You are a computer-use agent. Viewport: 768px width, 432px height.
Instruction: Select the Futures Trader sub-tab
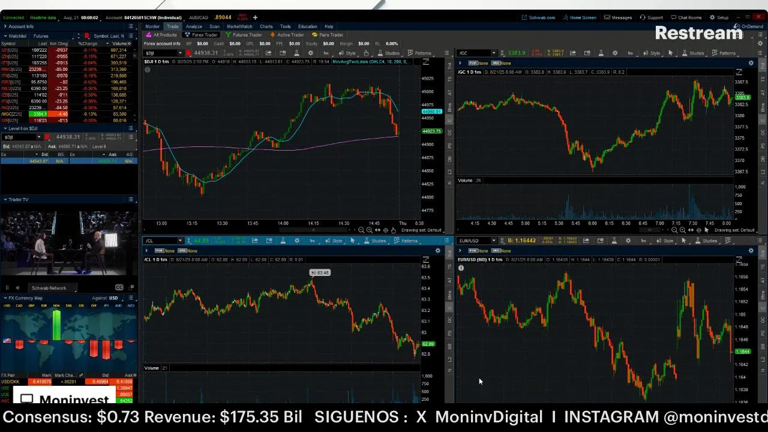tap(244, 35)
